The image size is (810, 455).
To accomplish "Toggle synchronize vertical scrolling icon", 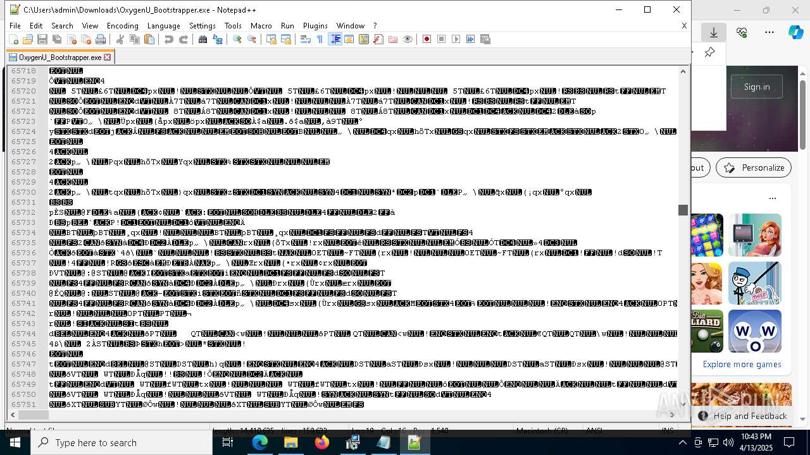I will [x=271, y=39].
